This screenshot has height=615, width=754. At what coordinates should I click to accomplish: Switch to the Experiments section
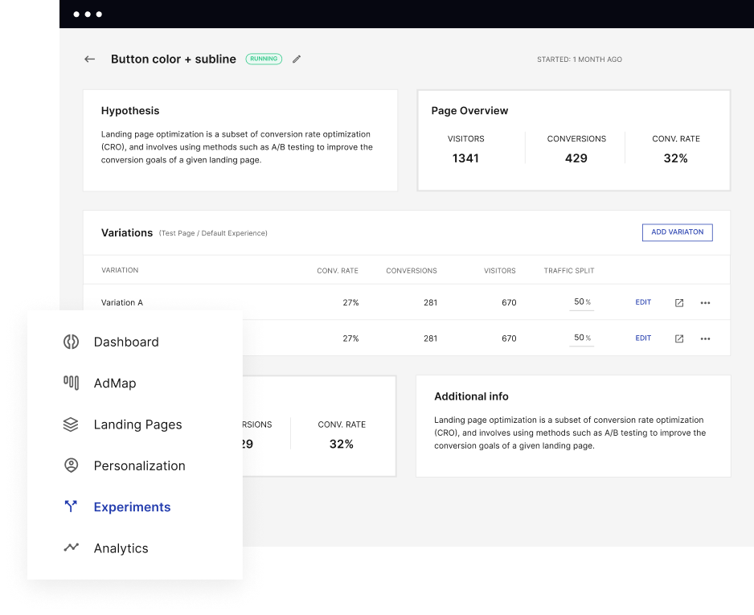[x=132, y=506]
